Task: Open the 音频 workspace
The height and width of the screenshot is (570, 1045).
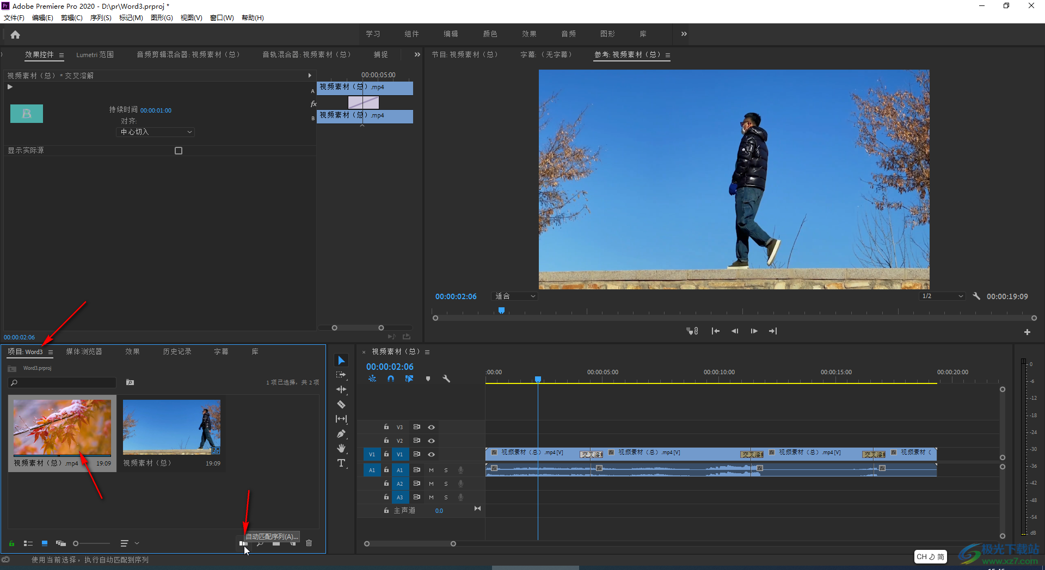Action: coord(568,34)
